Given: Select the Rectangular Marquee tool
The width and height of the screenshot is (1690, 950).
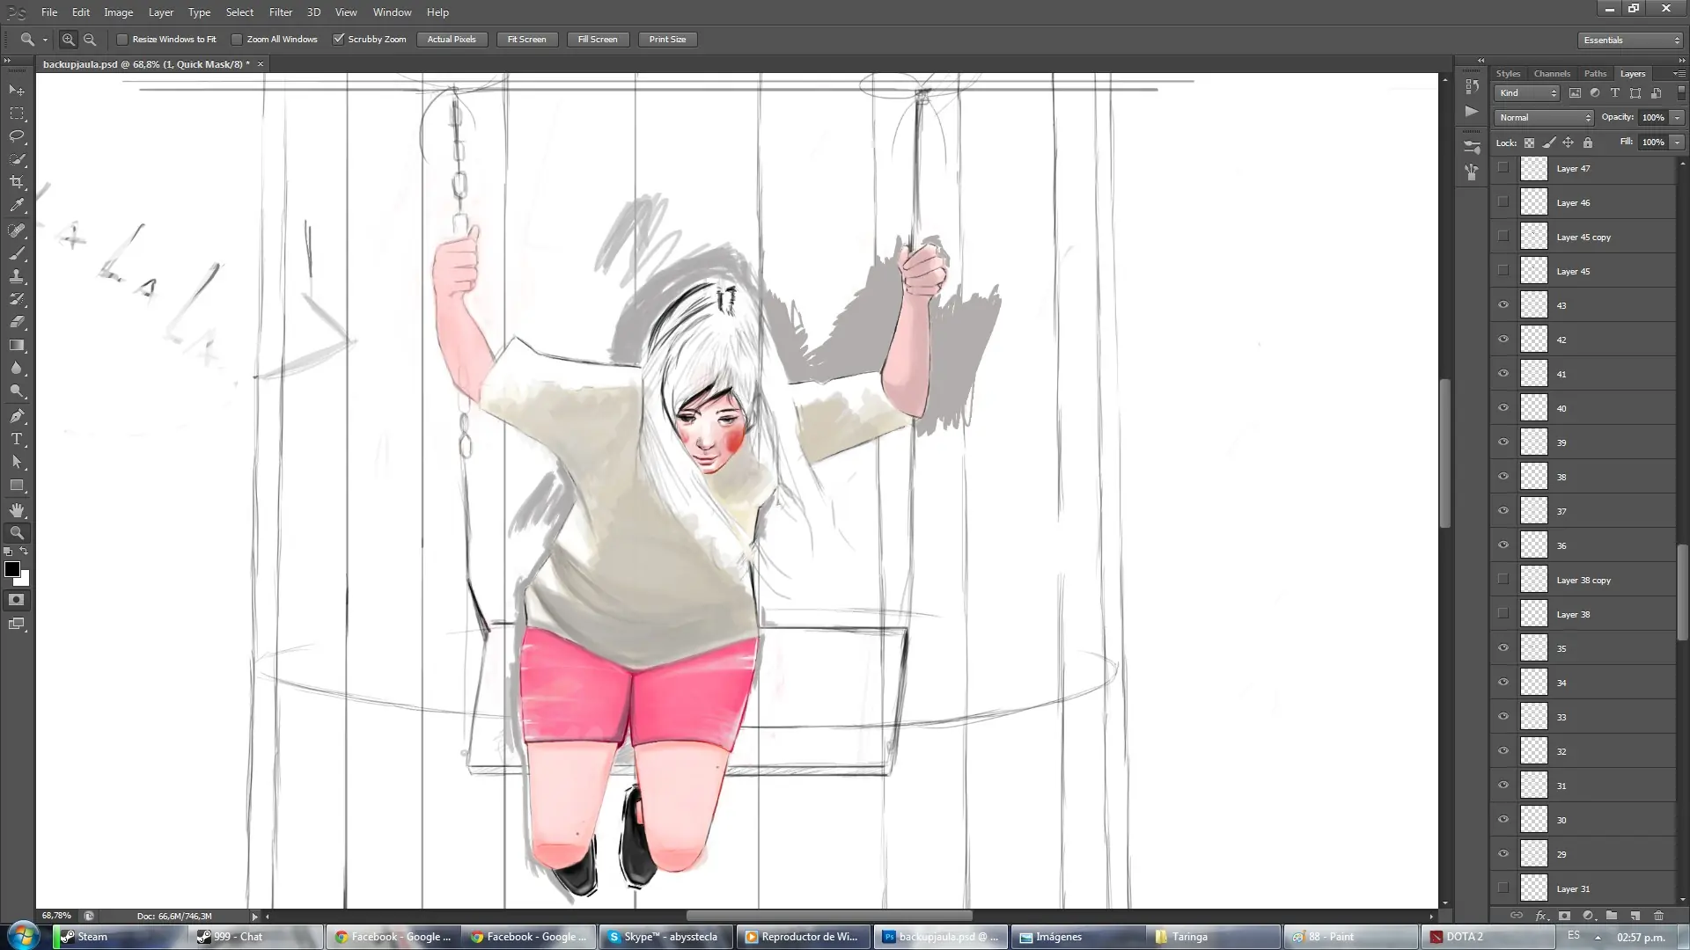Looking at the screenshot, I should (17, 113).
